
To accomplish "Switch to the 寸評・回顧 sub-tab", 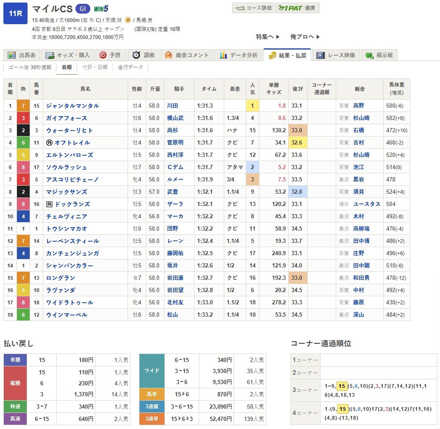I will pos(95,67).
